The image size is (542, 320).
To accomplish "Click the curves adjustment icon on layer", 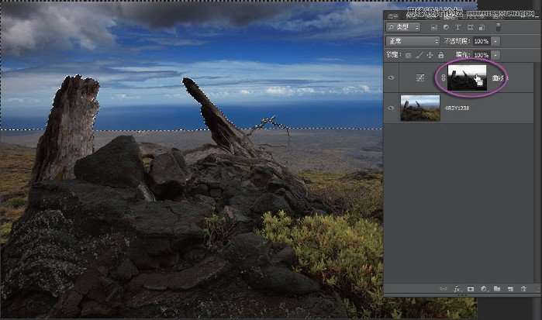I will point(419,78).
